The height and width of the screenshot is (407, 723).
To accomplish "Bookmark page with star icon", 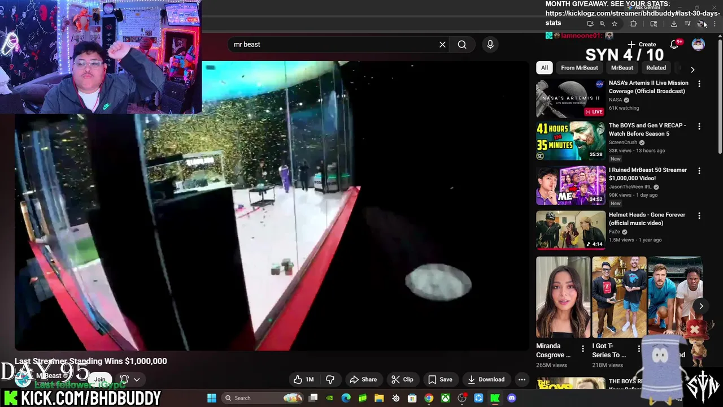I will pyautogui.click(x=615, y=24).
